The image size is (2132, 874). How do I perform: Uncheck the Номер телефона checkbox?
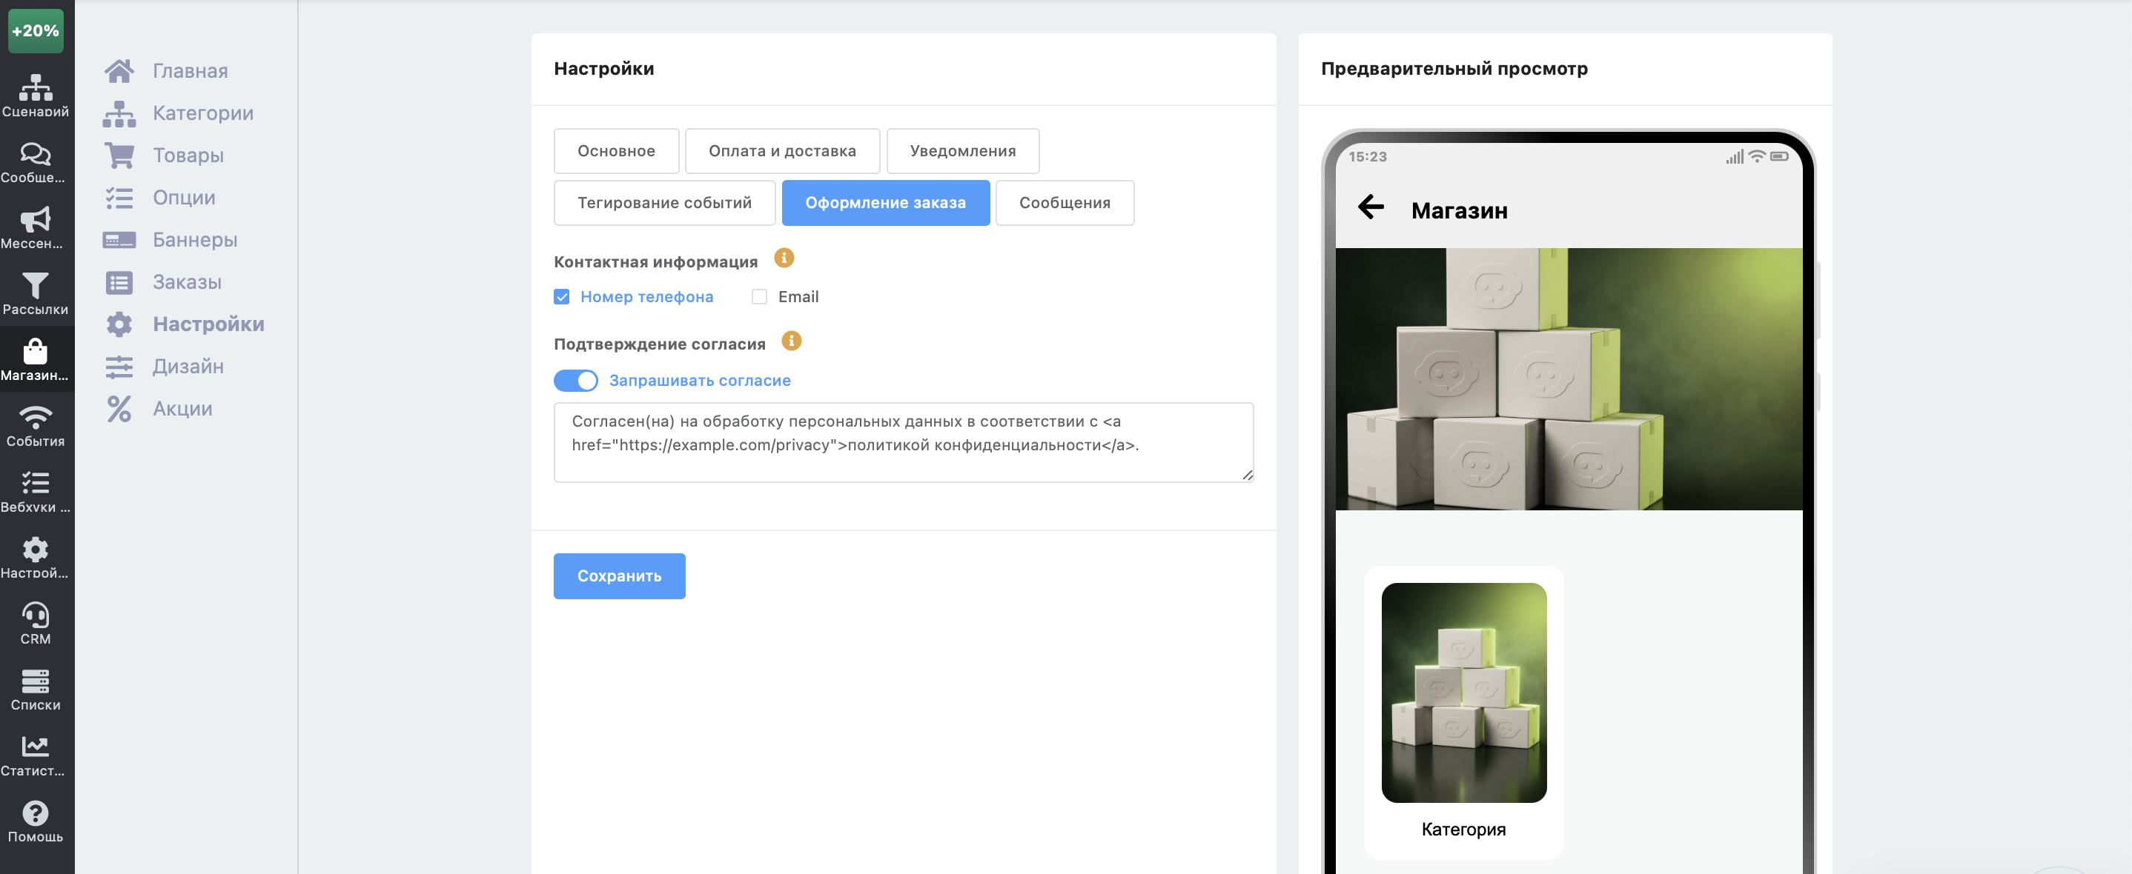tap(562, 297)
